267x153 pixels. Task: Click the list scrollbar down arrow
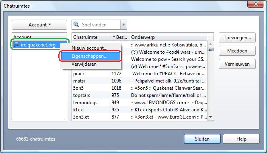(210, 117)
